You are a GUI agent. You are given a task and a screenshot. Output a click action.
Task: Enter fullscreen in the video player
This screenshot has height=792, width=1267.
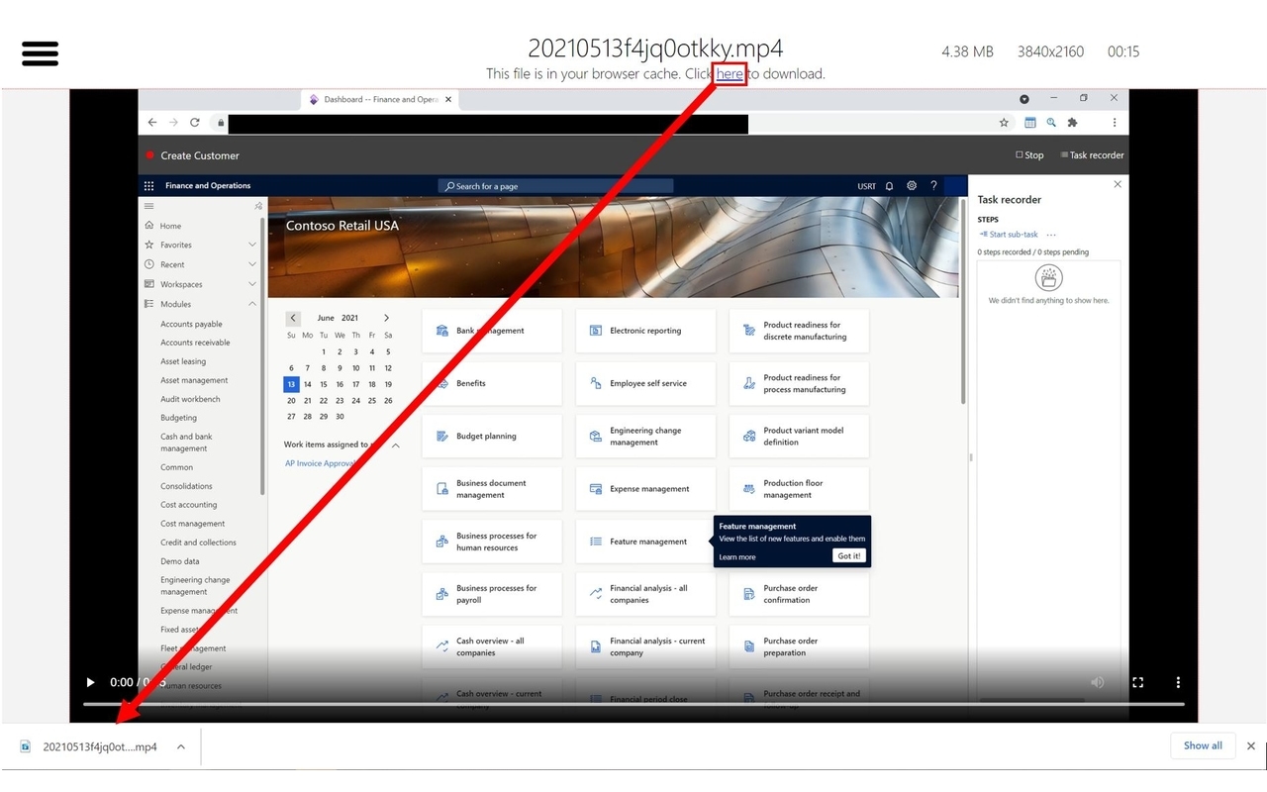pyautogui.click(x=1137, y=682)
